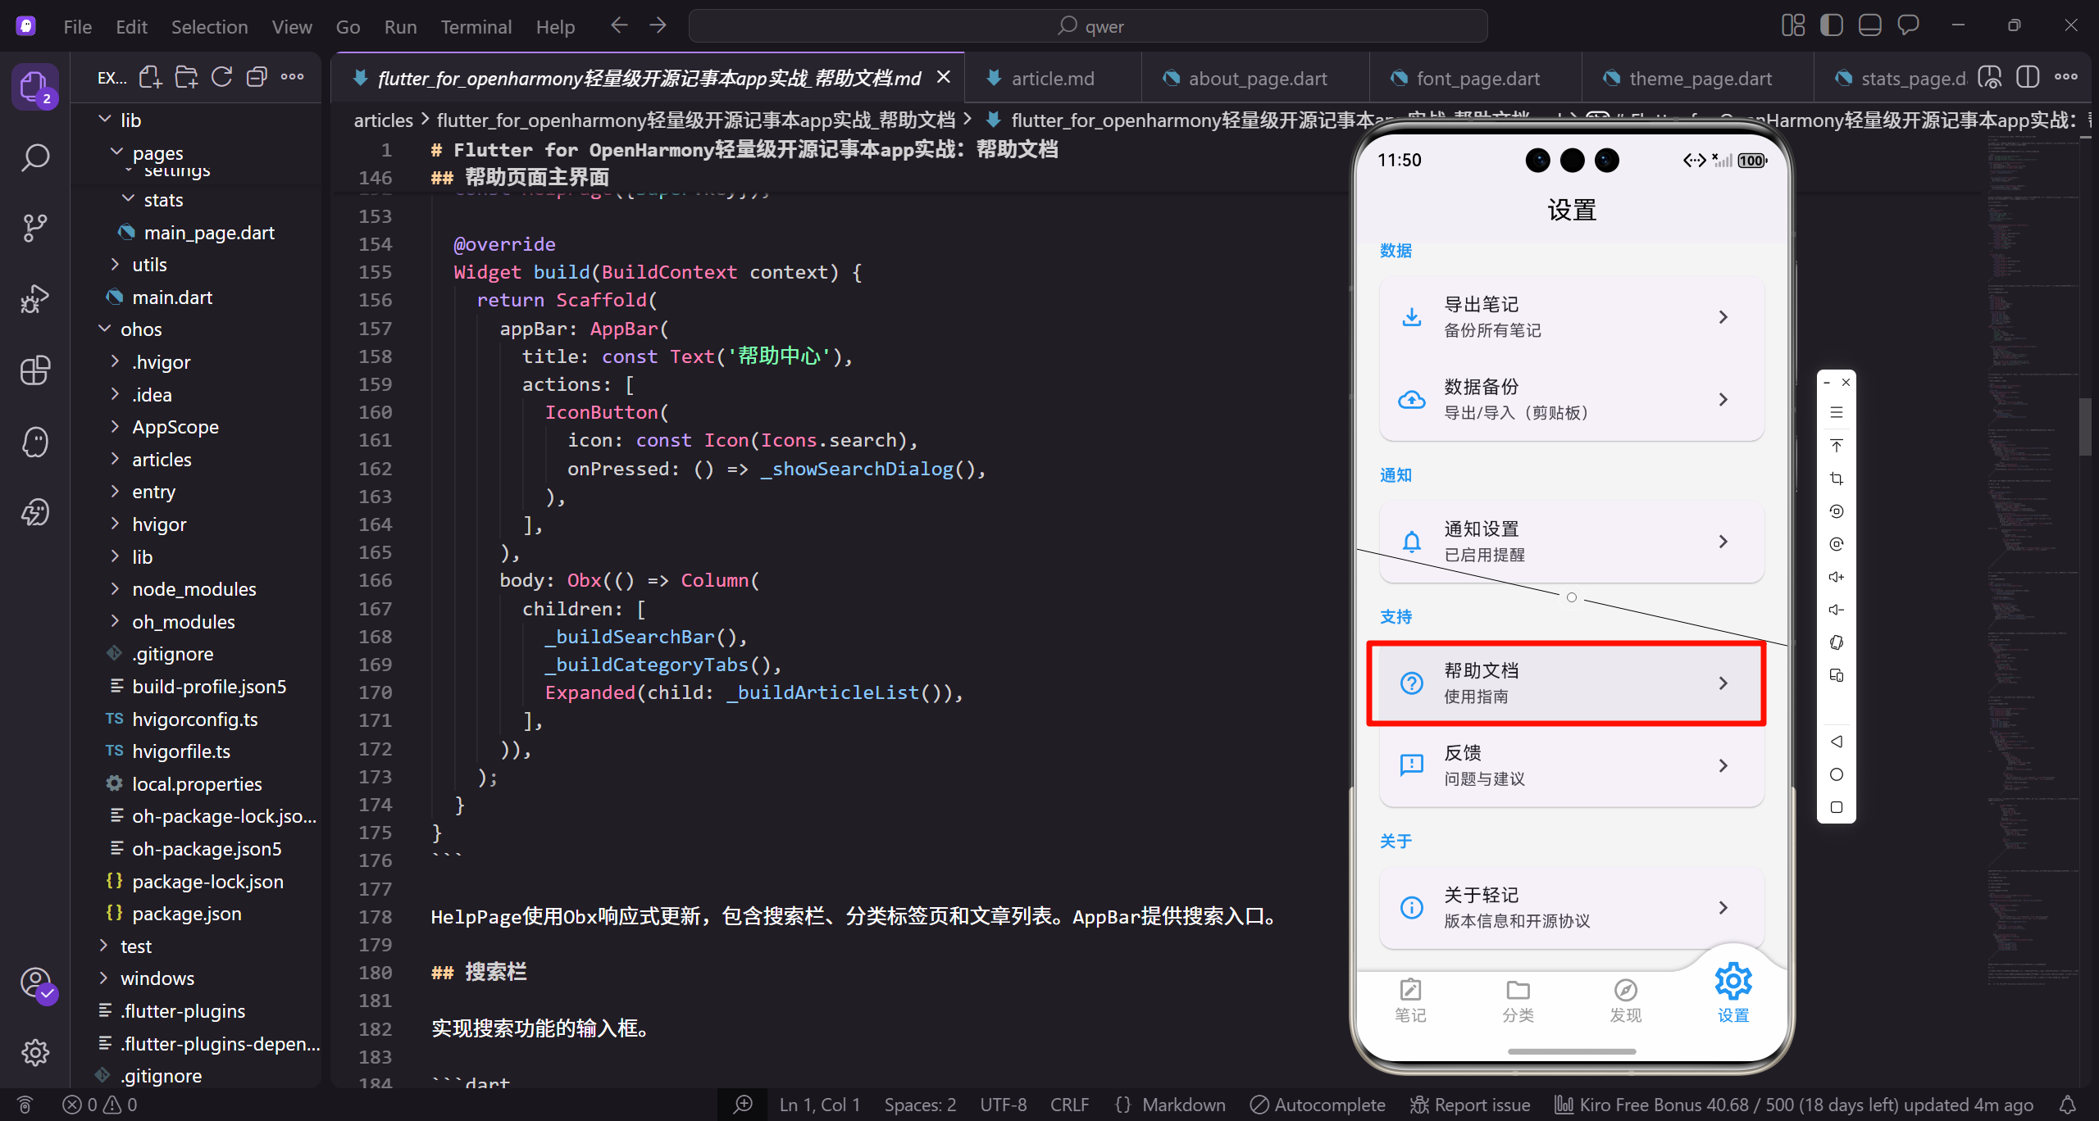Create a new file in the Explorer

(150, 76)
